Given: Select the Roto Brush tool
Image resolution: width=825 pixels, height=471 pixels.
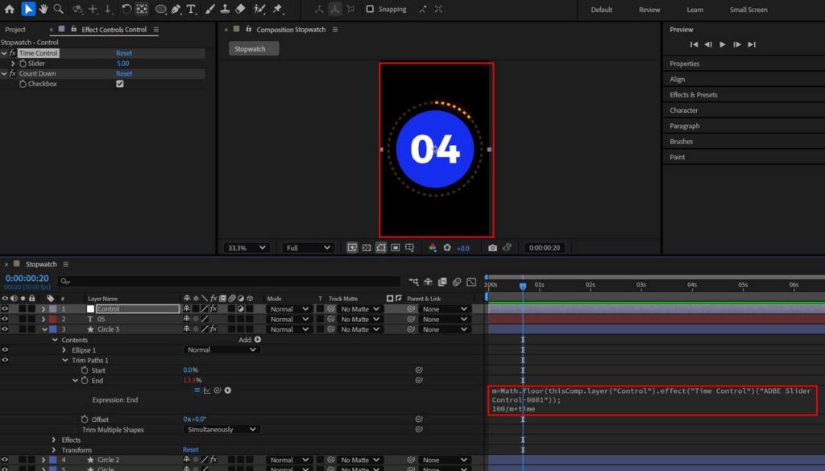Looking at the screenshot, I should point(259,9).
